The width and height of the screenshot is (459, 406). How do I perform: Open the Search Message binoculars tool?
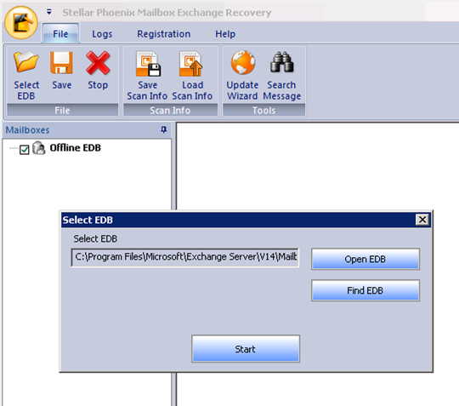click(281, 62)
